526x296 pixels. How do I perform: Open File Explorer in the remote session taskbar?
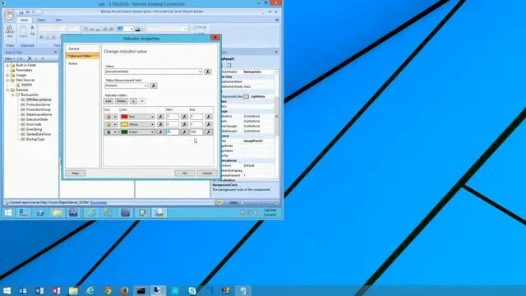[x=57, y=213]
